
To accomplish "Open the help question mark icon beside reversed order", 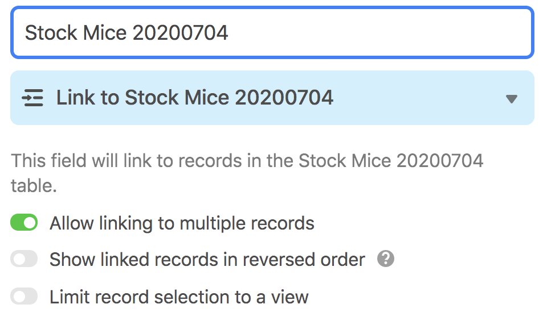I will click(386, 259).
